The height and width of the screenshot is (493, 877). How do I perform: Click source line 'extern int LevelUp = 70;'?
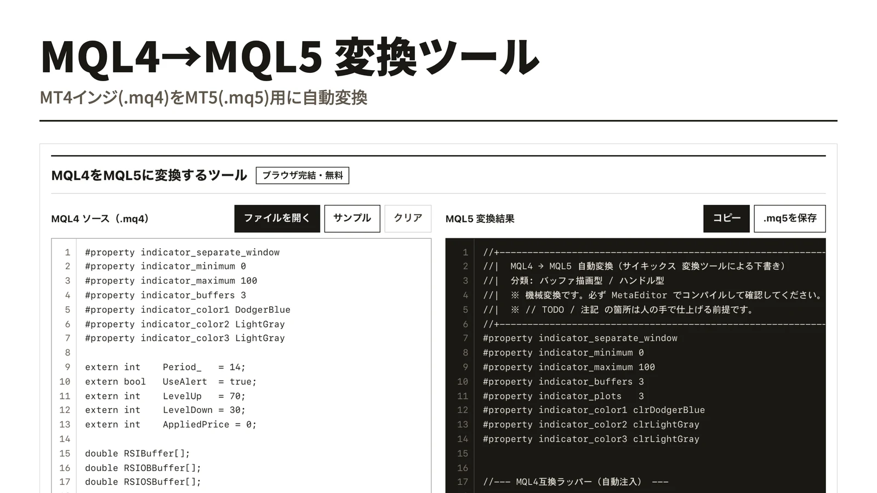coord(166,396)
